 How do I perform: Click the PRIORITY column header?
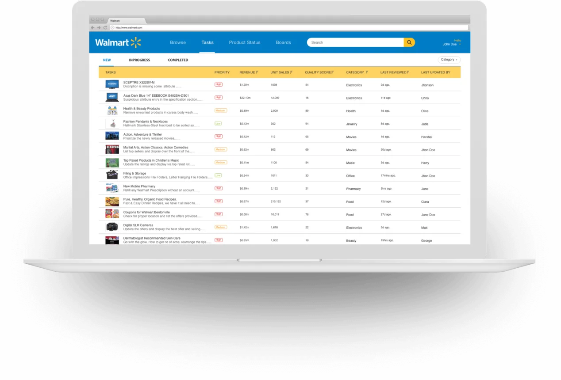click(222, 72)
